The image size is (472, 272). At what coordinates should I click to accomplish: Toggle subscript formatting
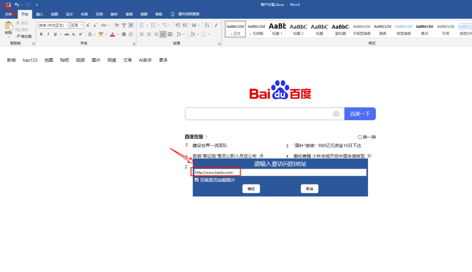point(74,35)
